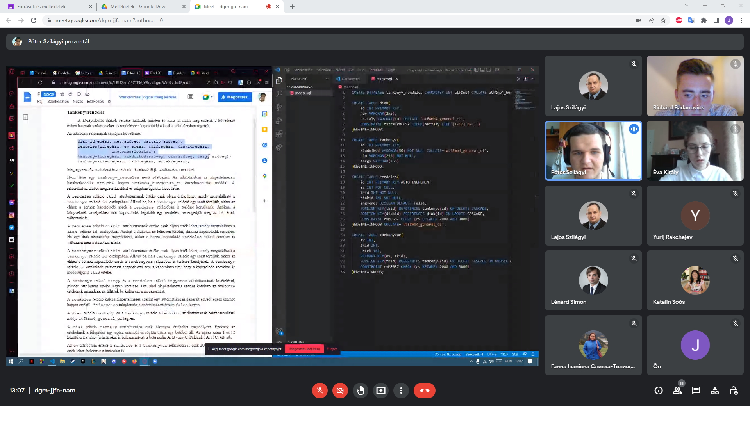The image size is (750, 421).
Task: Leave the call with red hangup button
Action: click(x=424, y=391)
